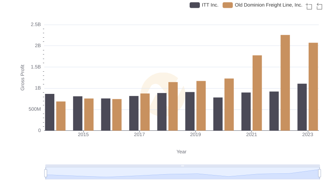Click the Old Dominion tan legend swatch

tap(228, 5)
